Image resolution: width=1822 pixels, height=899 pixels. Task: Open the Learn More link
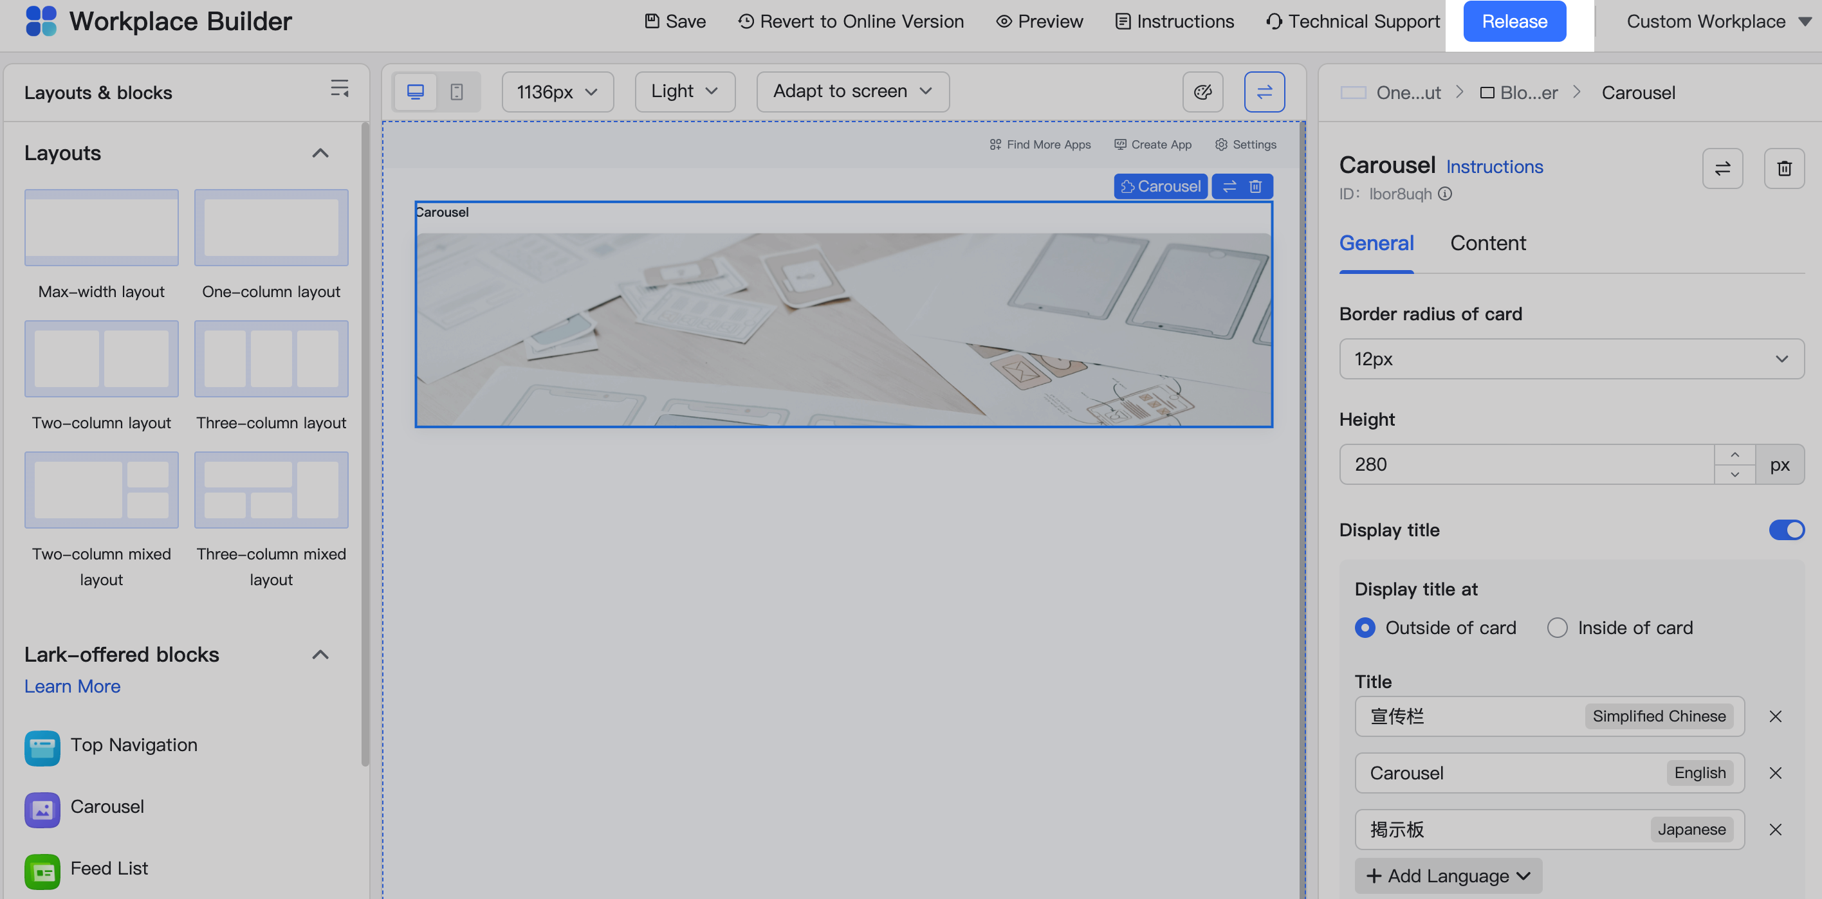pyautogui.click(x=72, y=686)
